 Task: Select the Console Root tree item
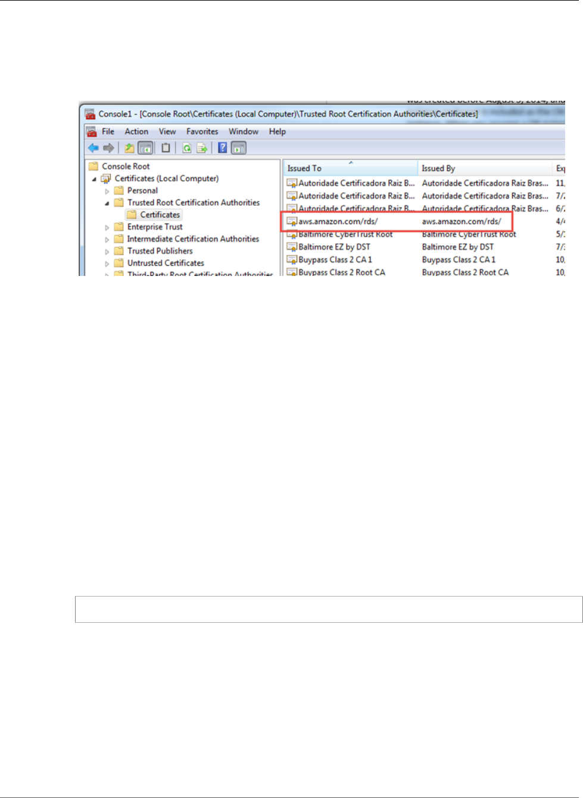tap(126, 166)
